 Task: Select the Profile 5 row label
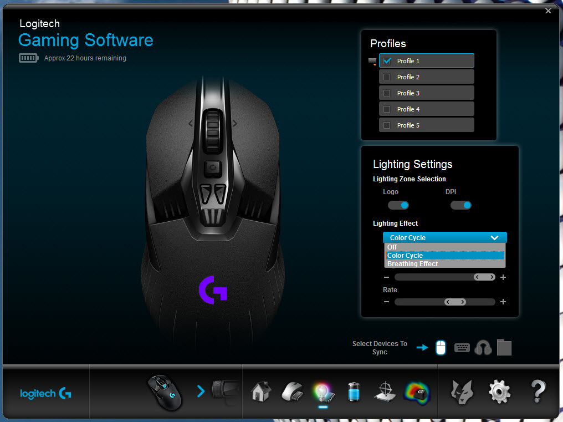(408, 125)
